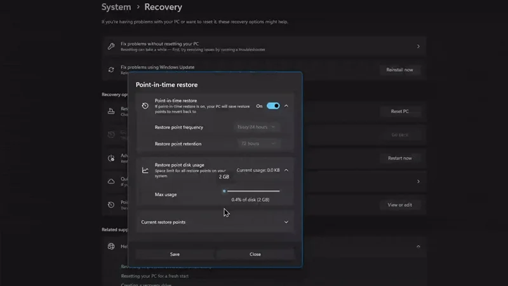Viewport: 508px width, 286px height.
Task: Click the Go back history icon
Action: click(111, 135)
